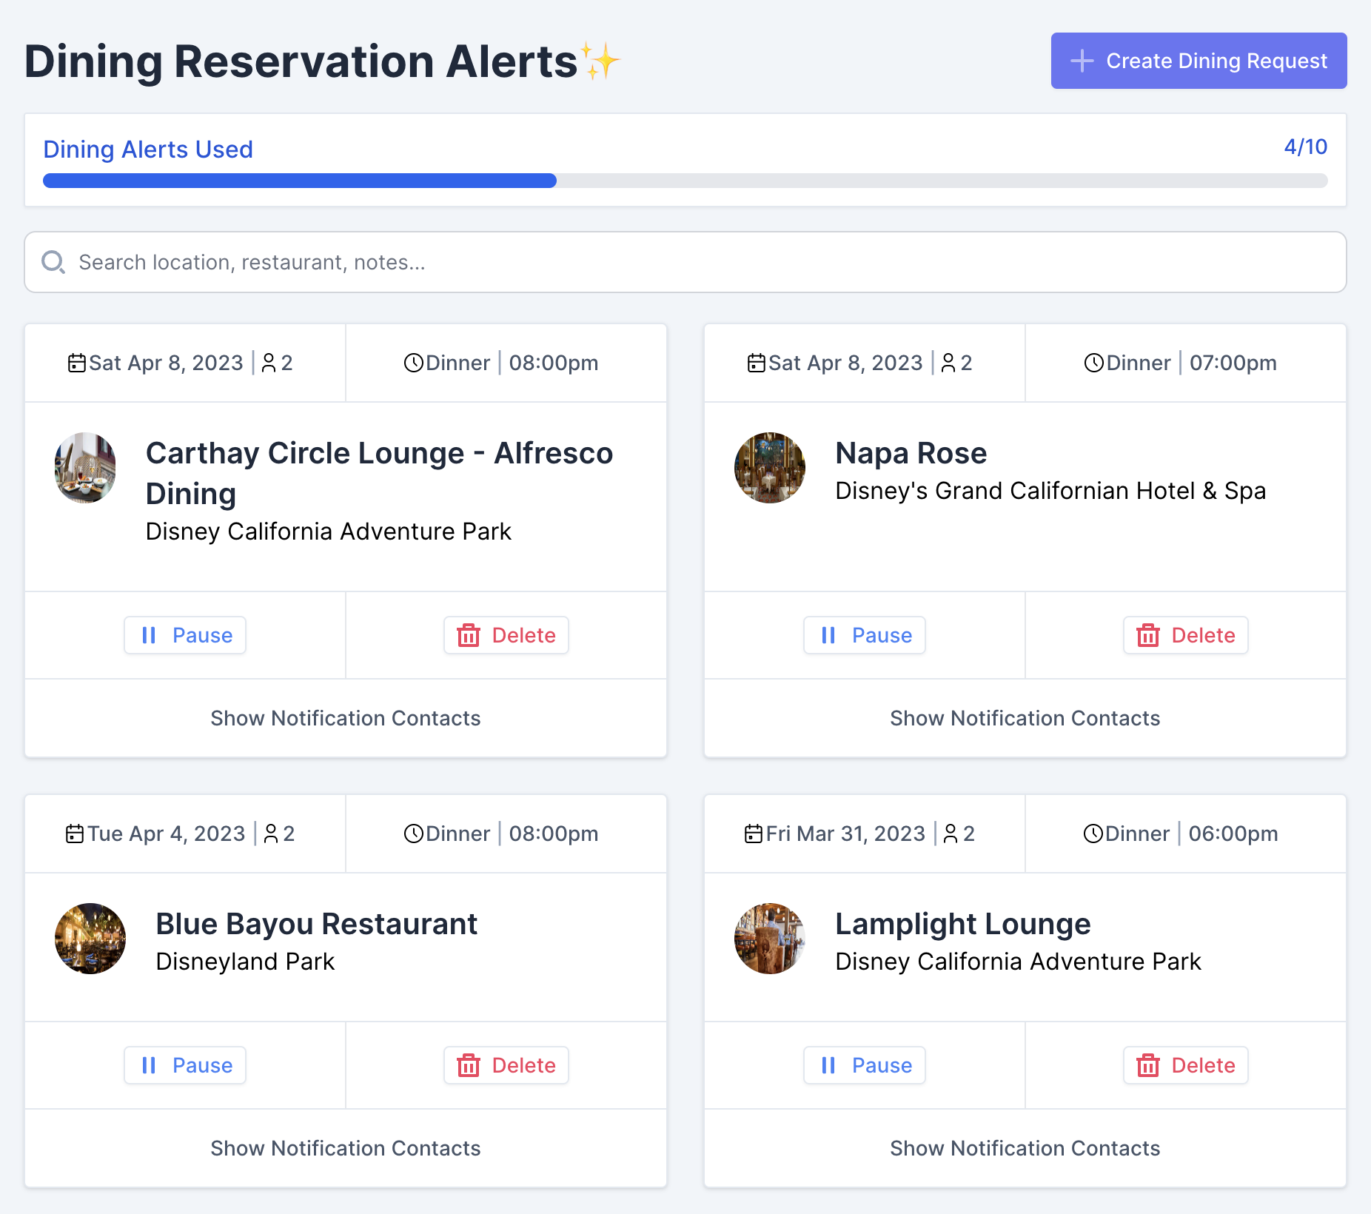Click the Dining Alerts Used progress bar
Screen dimensions: 1371x1214
tap(685, 181)
